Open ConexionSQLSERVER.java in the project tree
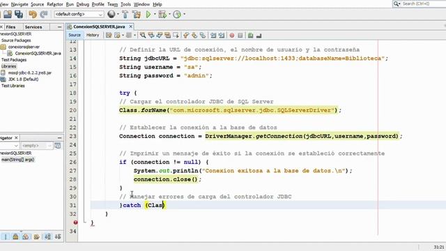Screen dimensions: 446x251 (38, 54)
